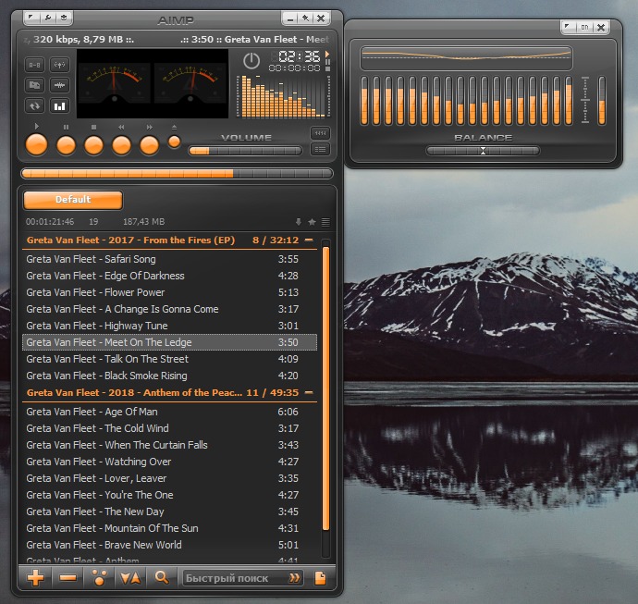Select the Default playlist tab
This screenshot has width=638, height=604.
[x=73, y=200]
